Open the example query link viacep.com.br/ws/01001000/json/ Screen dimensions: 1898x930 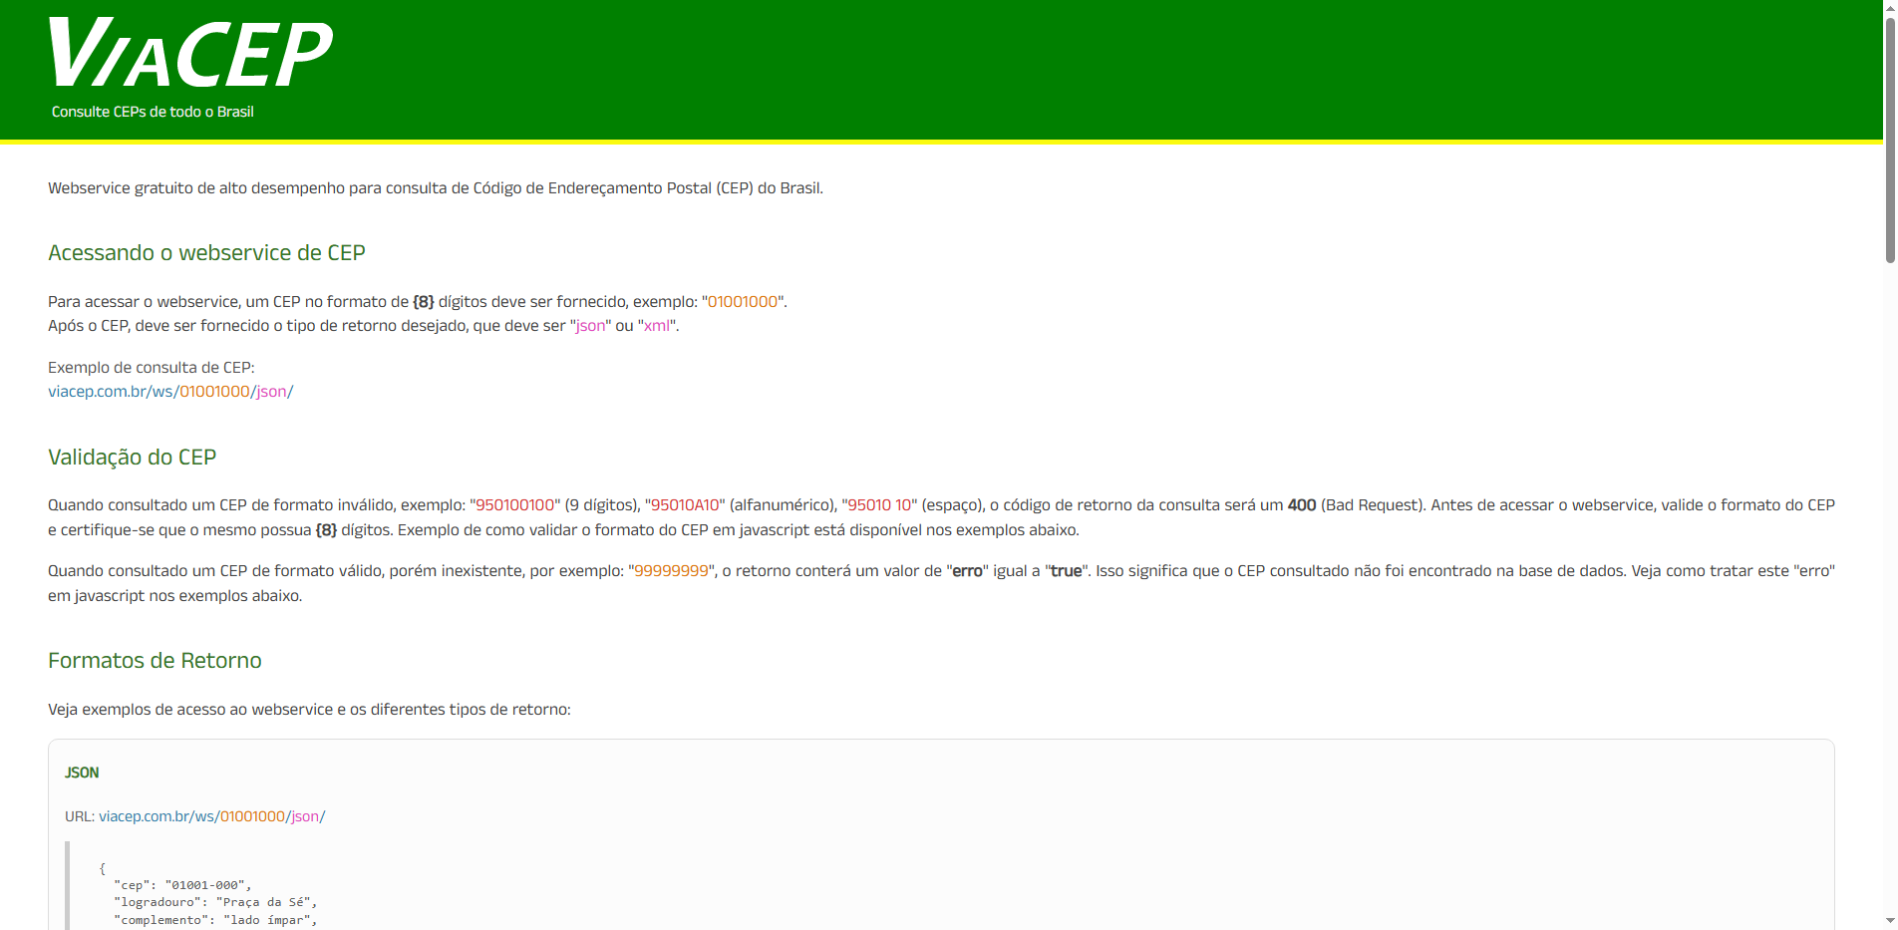(169, 391)
